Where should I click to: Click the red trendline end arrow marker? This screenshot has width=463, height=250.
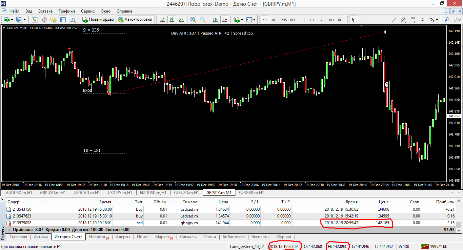(384, 32)
